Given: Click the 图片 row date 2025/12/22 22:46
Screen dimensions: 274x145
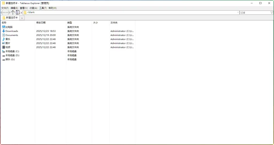Looking at the screenshot, I should tap(46, 43).
